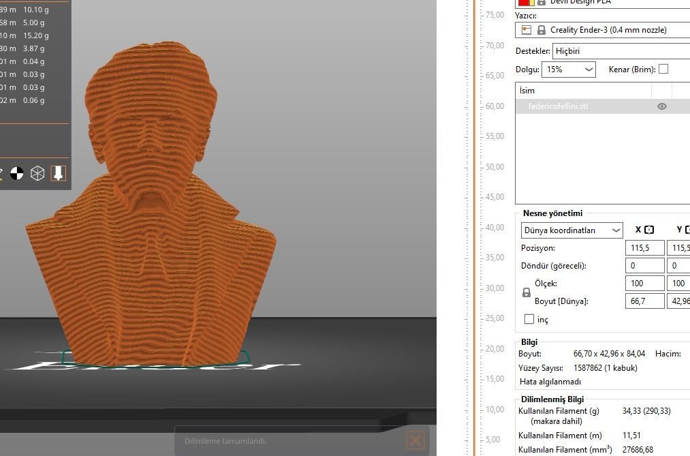Click the 10.10 g legend value
Screen dimensions: 690x456
(x=36, y=10)
